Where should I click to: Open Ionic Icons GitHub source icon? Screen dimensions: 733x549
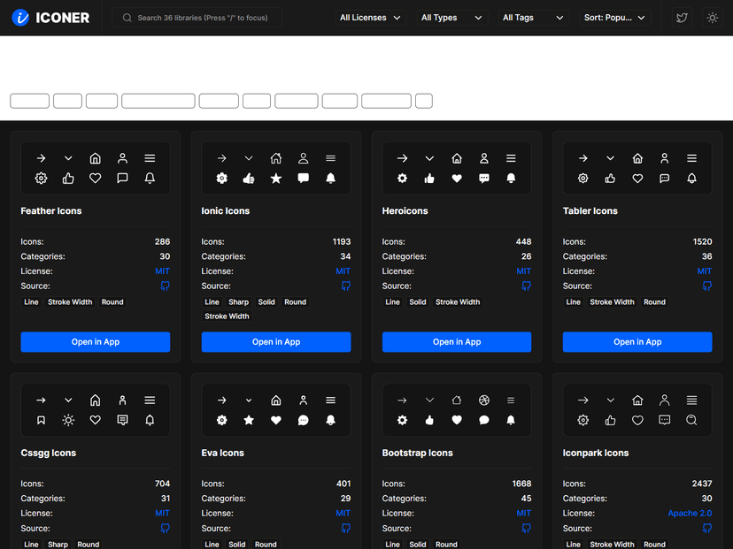pos(346,286)
